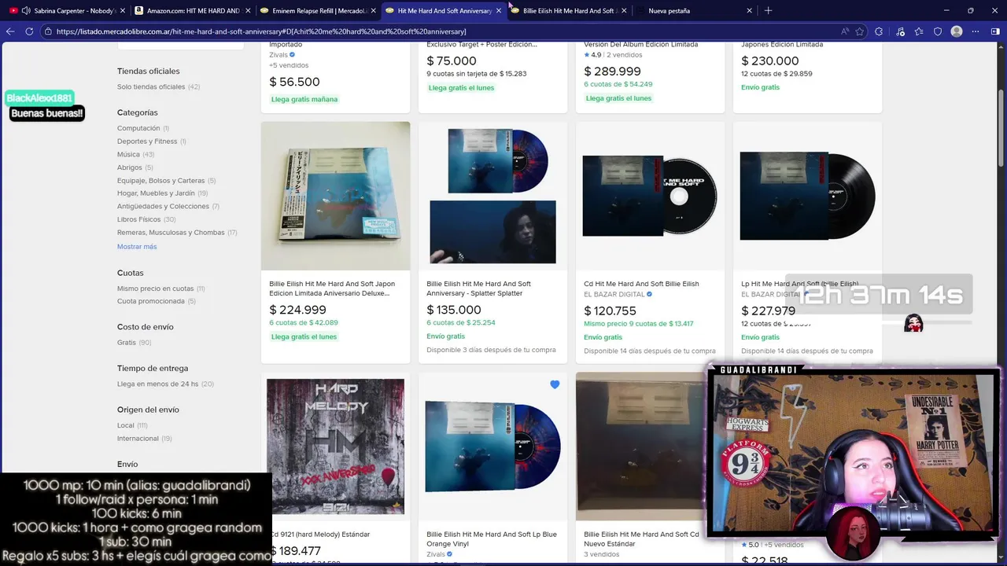Switch to Eminem Relapse Refill MercadoLibre tab

coord(318,10)
